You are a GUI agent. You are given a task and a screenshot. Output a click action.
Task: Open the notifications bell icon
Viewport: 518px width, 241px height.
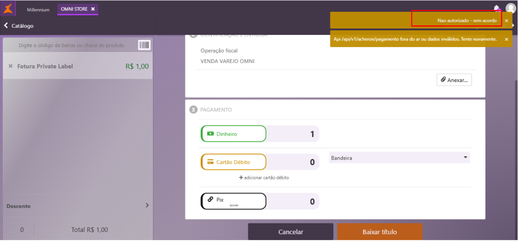coord(497,8)
